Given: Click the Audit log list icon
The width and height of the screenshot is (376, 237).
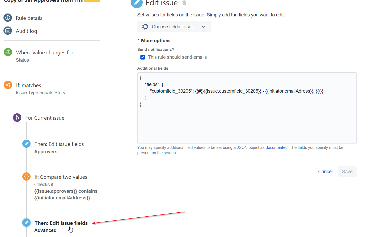Looking at the screenshot, I should point(8,31).
